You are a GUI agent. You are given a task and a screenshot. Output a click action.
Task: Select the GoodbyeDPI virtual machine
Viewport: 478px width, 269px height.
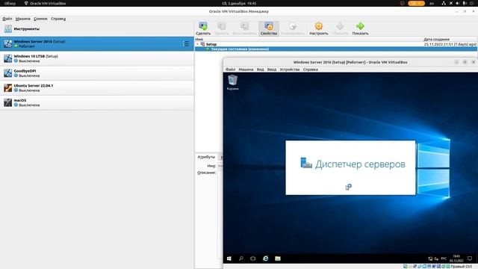tap(97, 73)
